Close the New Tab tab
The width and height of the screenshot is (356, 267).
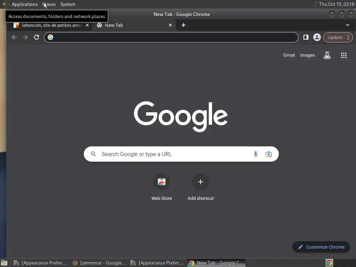point(170,25)
